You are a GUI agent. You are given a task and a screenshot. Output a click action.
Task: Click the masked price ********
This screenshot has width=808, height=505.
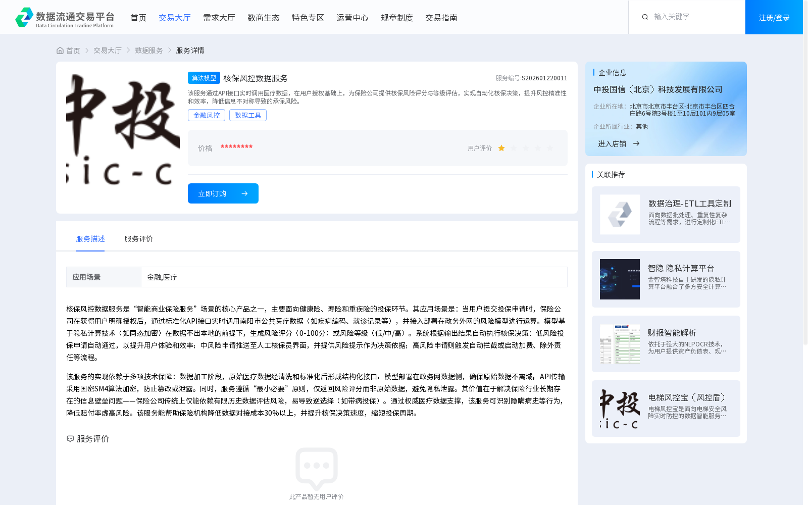tap(236, 147)
